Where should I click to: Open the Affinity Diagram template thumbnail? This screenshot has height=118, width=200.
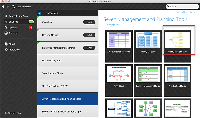(148, 40)
